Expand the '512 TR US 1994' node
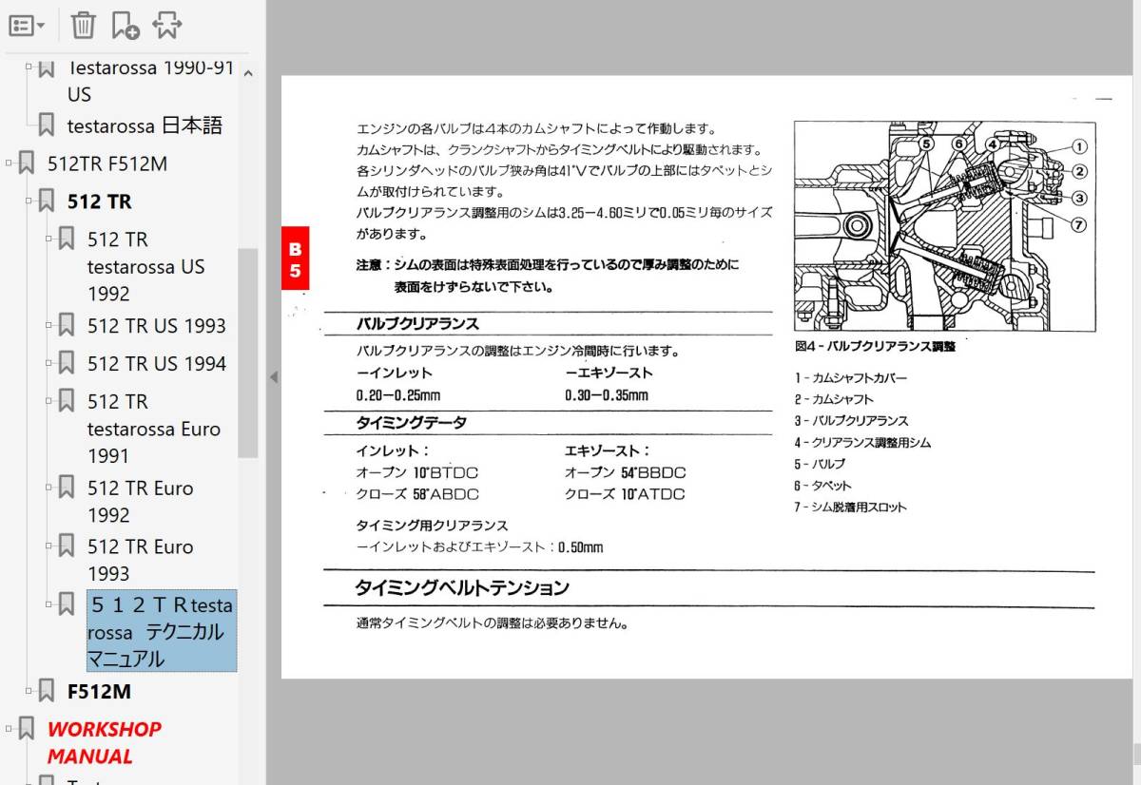The image size is (1141, 785). pyautogui.click(x=49, y=363)
